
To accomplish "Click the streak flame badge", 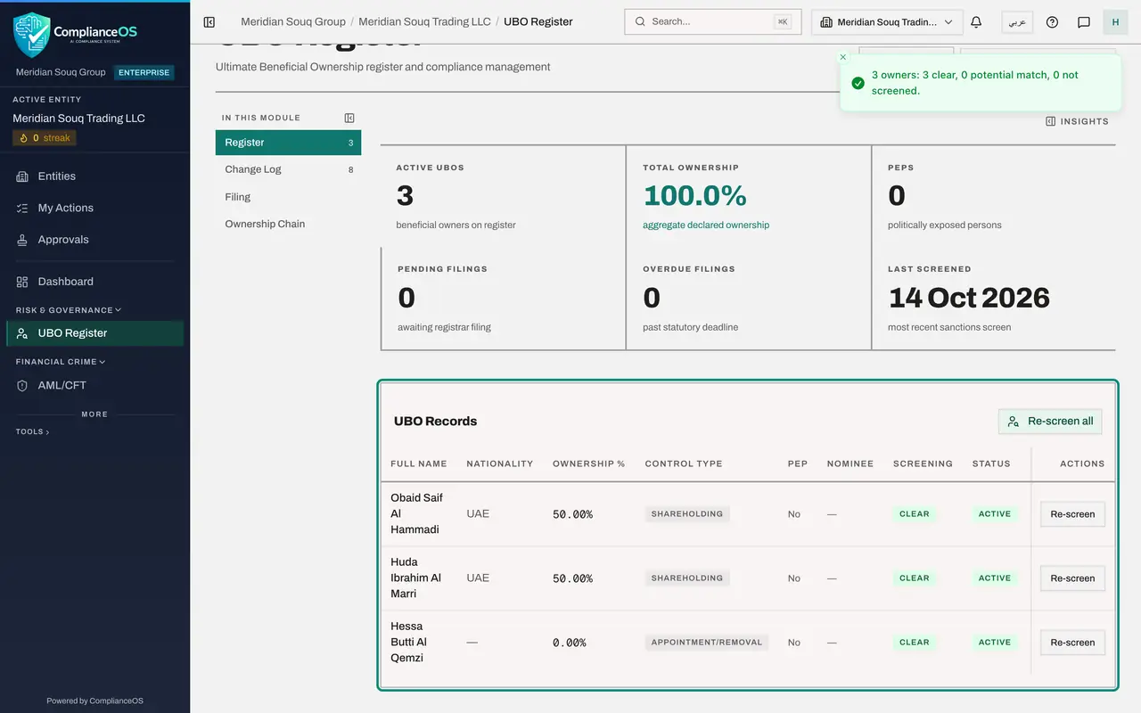I will (45, 138).
